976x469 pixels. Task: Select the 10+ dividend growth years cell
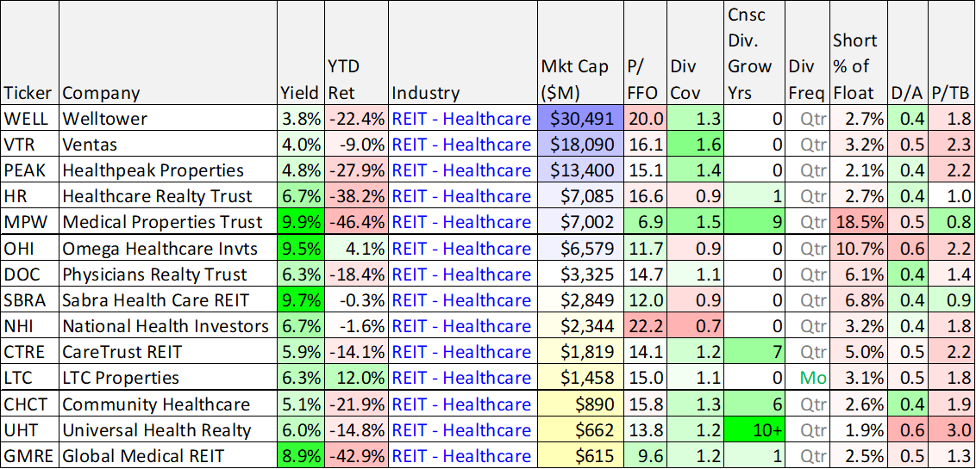[x=754, y=430]
